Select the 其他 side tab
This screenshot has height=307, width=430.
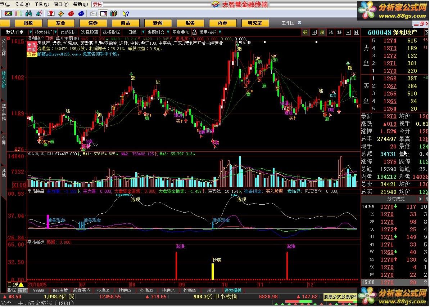tap(4, 172)
